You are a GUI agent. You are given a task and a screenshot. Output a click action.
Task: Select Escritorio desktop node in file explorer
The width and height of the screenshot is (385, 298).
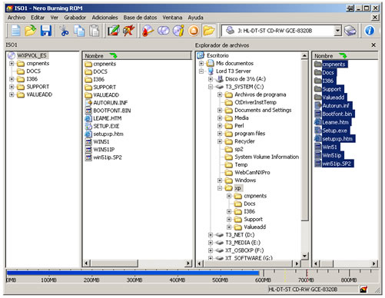pos(217,55)
